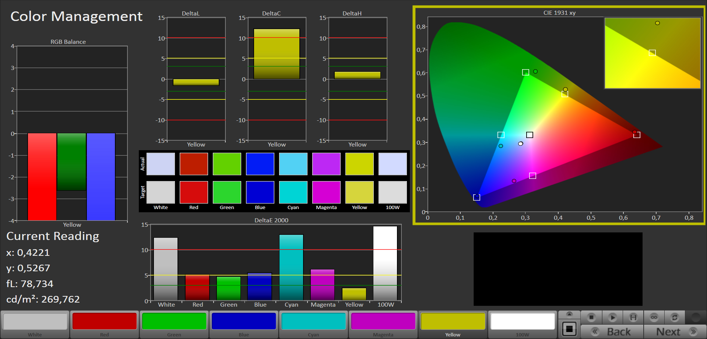This screenshot has height=339, width=707.
Task: Click the white point target square in CIE chart
Action: [530, 135]
